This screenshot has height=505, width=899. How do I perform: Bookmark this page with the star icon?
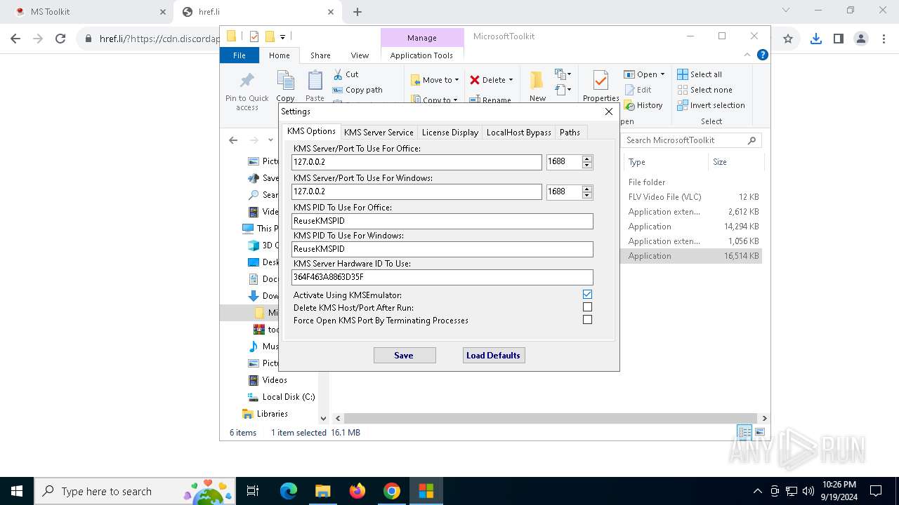[788, 39]
